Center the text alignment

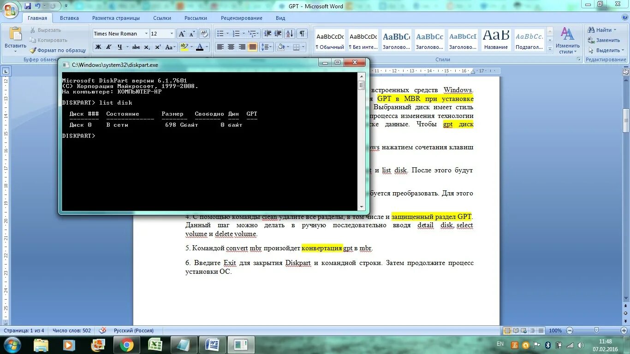click(231, 47)
